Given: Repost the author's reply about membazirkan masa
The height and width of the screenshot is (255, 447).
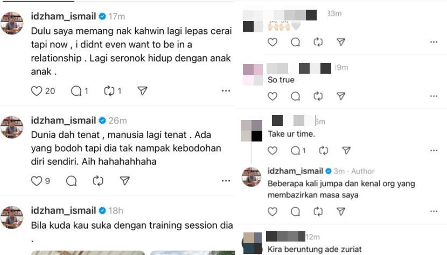Looking at the screenshot, I should coord(318,211).
